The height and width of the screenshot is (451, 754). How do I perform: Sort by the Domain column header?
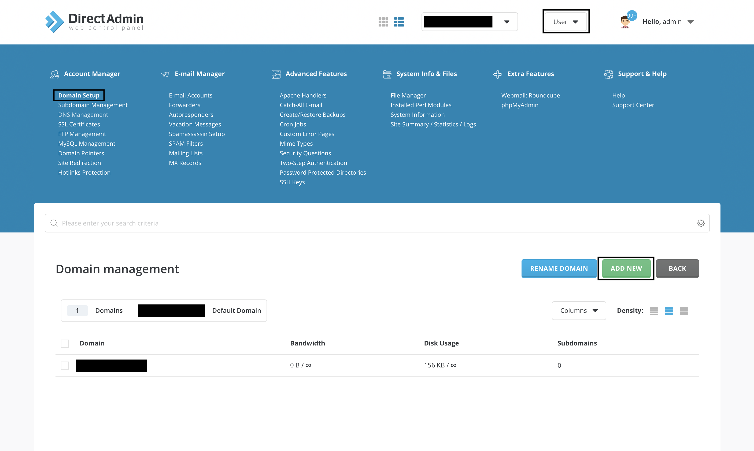point(92,343)
